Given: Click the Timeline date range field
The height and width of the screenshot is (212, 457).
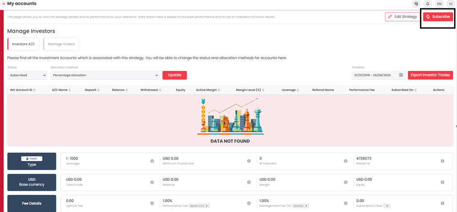Looking at the screenshot, I should pos(374,75).
